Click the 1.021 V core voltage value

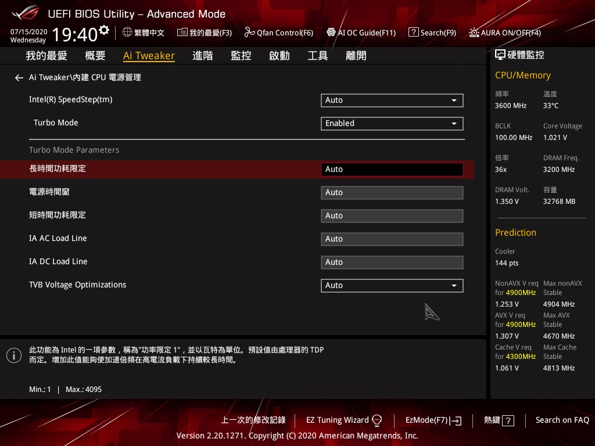coord(555,137)
